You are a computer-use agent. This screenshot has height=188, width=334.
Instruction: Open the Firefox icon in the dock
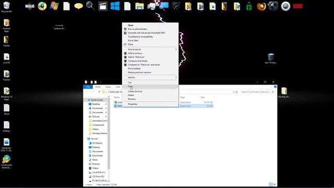(x=261, y=6)
